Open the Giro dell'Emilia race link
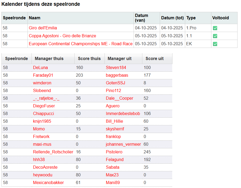This screenshot has height=188, width=241. [43, 28]
